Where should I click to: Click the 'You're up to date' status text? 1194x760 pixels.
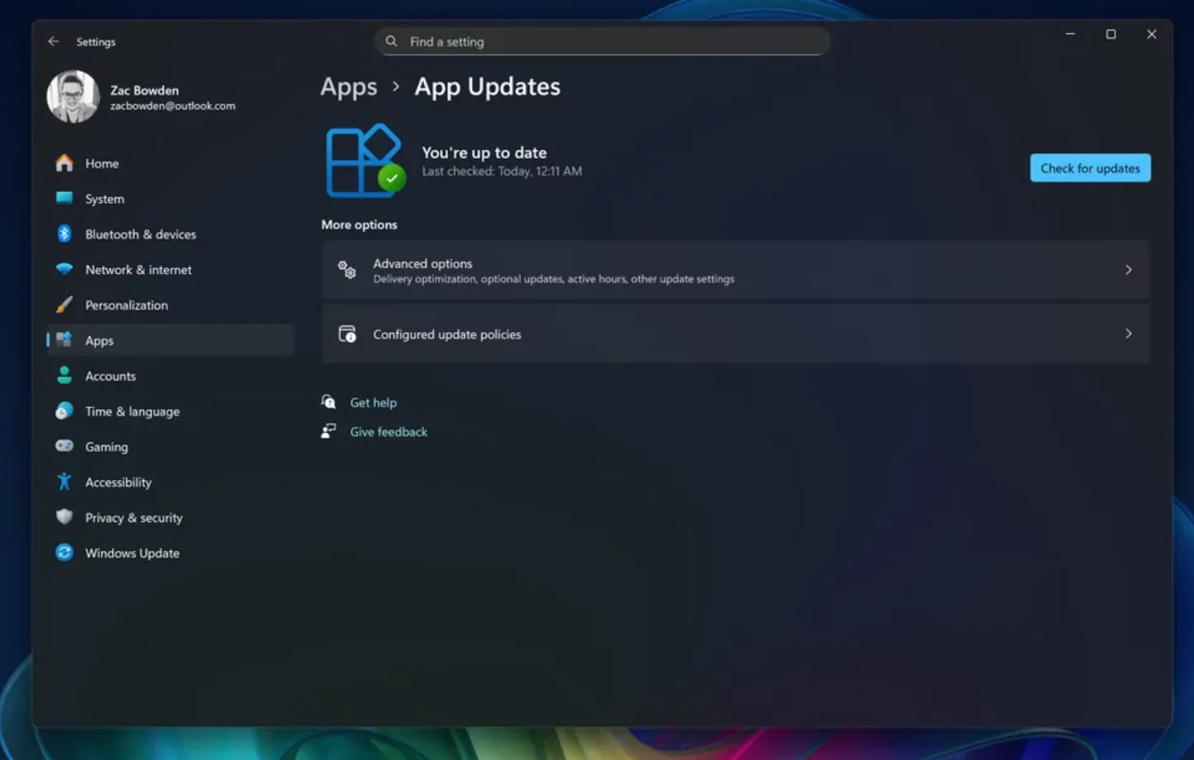click(x=484, y=152)
